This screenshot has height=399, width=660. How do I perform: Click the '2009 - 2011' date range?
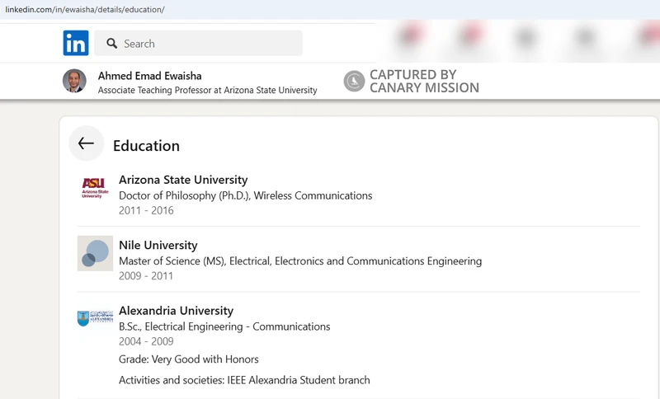click(146, 276)
